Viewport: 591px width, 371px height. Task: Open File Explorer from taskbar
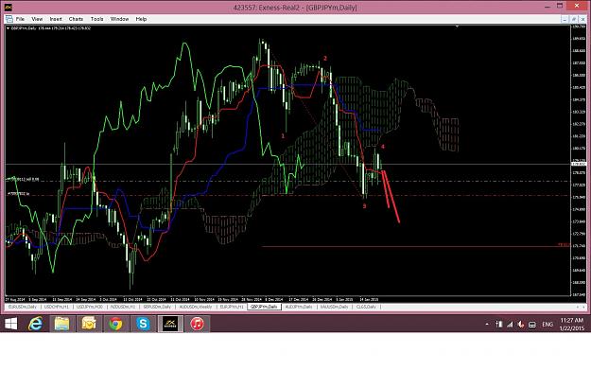point(61,324)
